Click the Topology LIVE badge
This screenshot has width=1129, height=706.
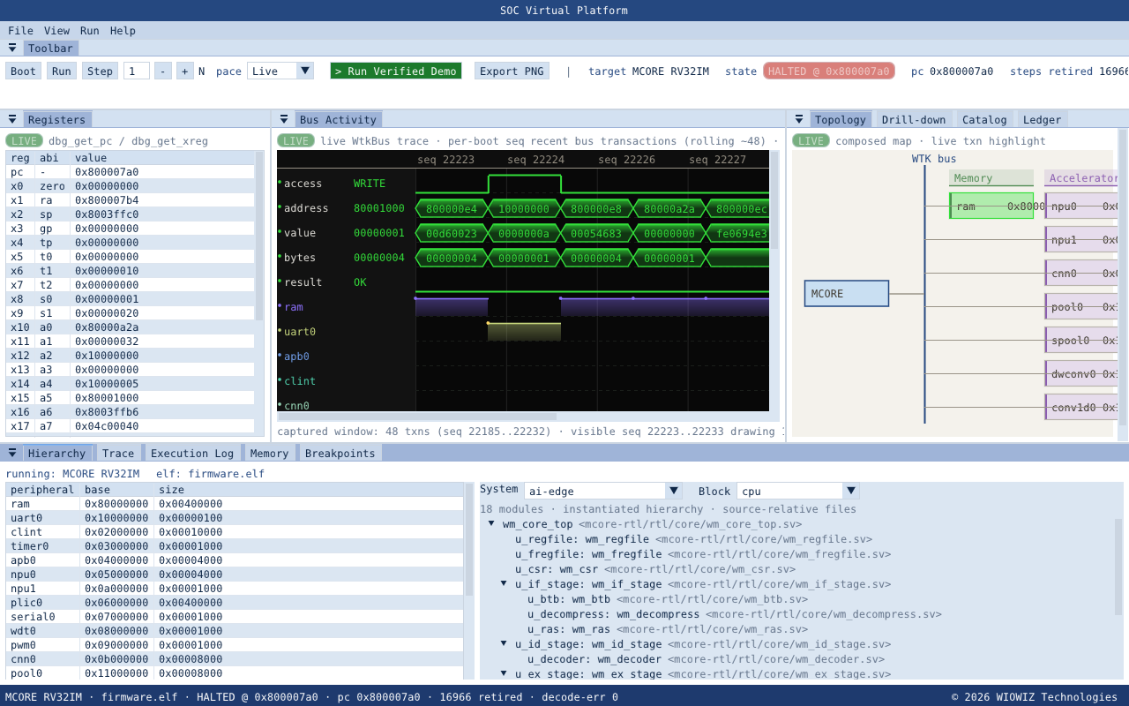(811, 140)
